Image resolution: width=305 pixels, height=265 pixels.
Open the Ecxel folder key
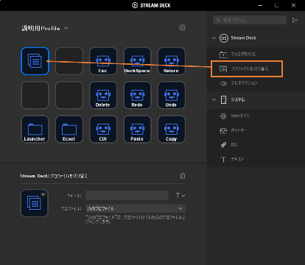[x=69, y=130]
